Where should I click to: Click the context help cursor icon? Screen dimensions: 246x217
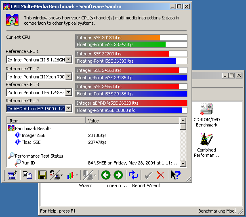coord(176,175)
